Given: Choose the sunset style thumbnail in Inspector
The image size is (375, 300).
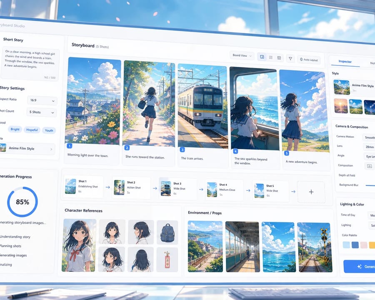Looking at the screenshot, I should (340, 106).
